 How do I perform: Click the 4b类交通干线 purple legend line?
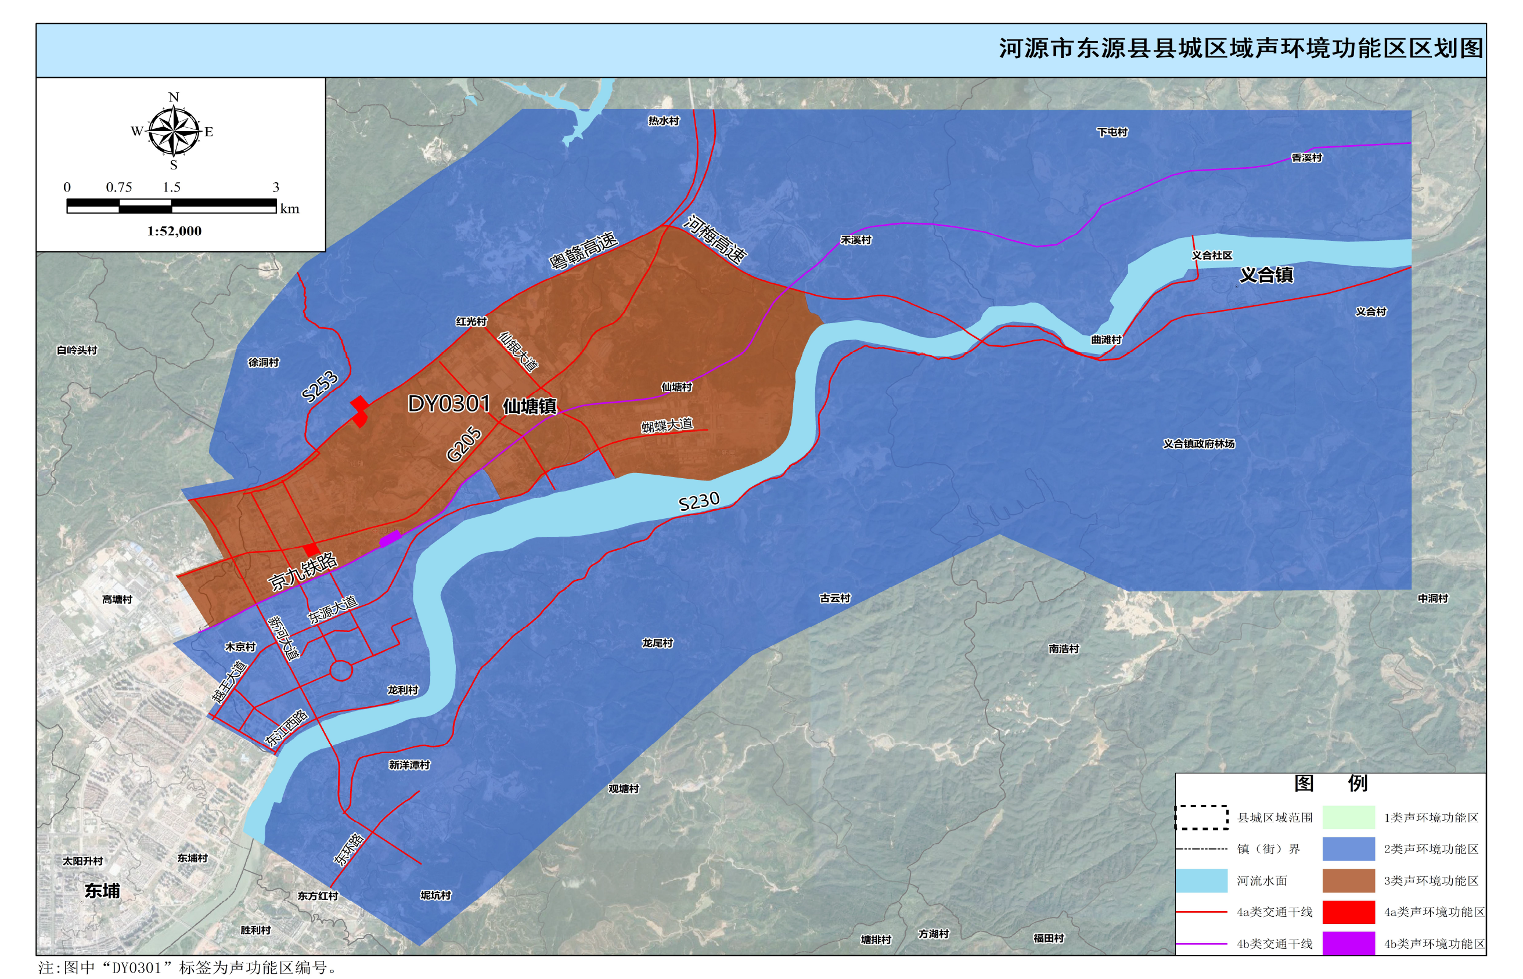pyautogui.click(x=1201, y=944)
